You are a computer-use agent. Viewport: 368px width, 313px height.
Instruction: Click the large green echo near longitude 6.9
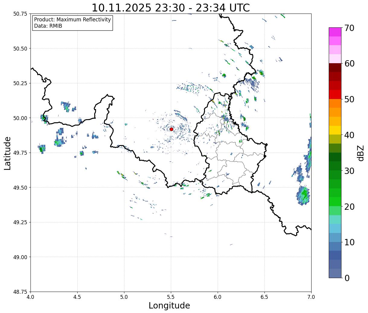click(x=303, y=195)
